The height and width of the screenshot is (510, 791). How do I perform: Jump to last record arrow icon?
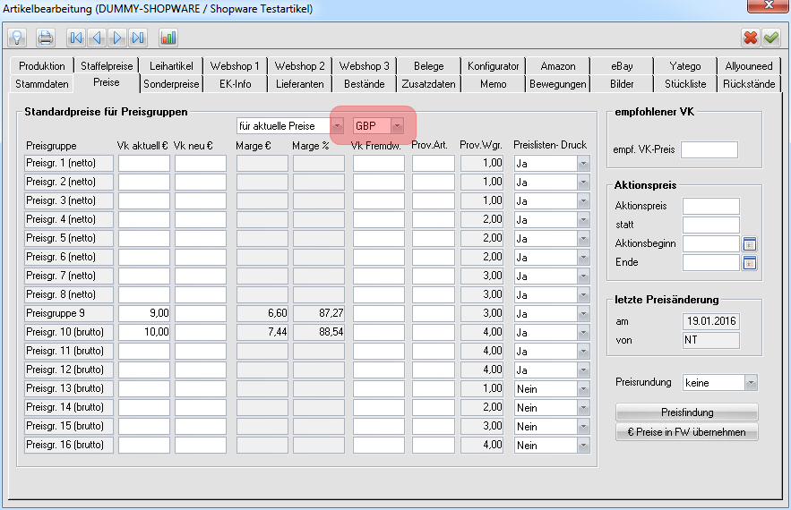[138, 38]
